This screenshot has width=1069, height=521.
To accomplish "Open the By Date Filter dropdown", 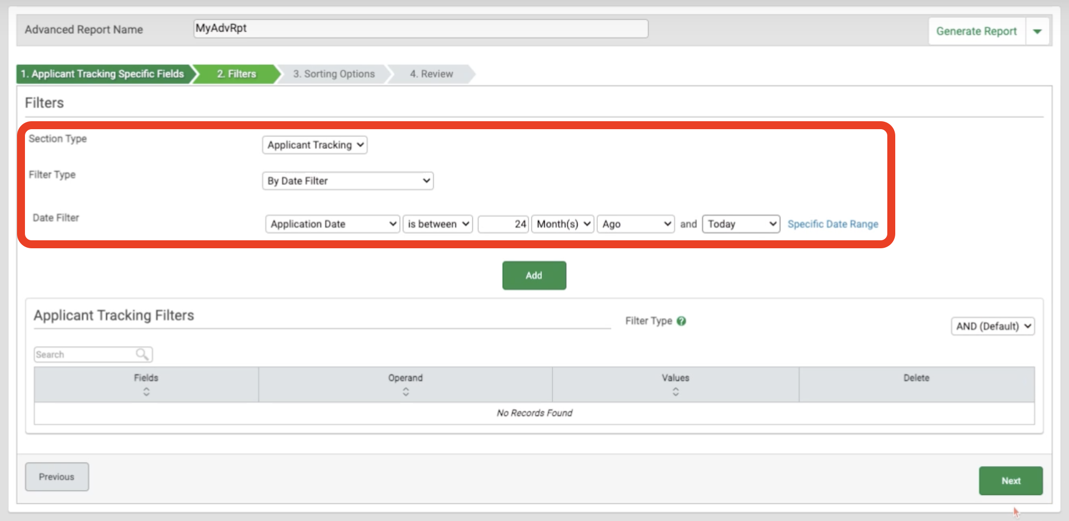I will (347, 181).
